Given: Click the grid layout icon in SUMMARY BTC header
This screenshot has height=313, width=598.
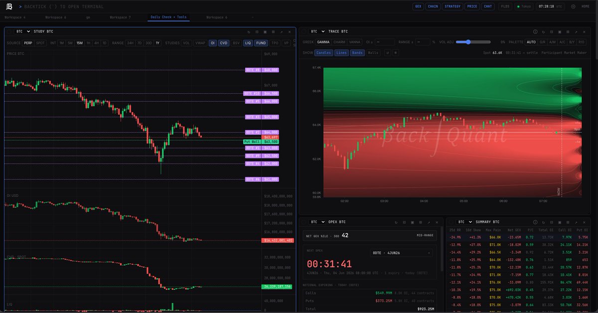Looking at the screenshot, I should (568, 222).
